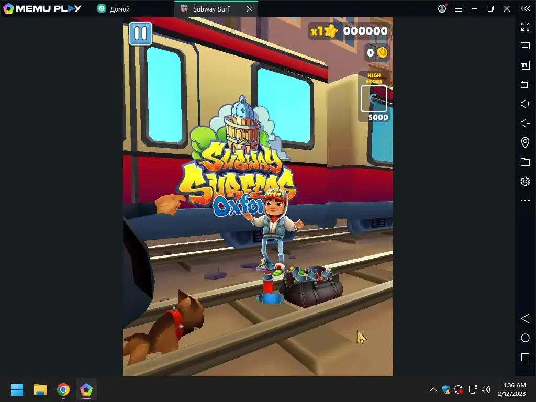Screen dimensions: 536x402
Task: Open system volume tray icon
Action: (x=485, y=389)
